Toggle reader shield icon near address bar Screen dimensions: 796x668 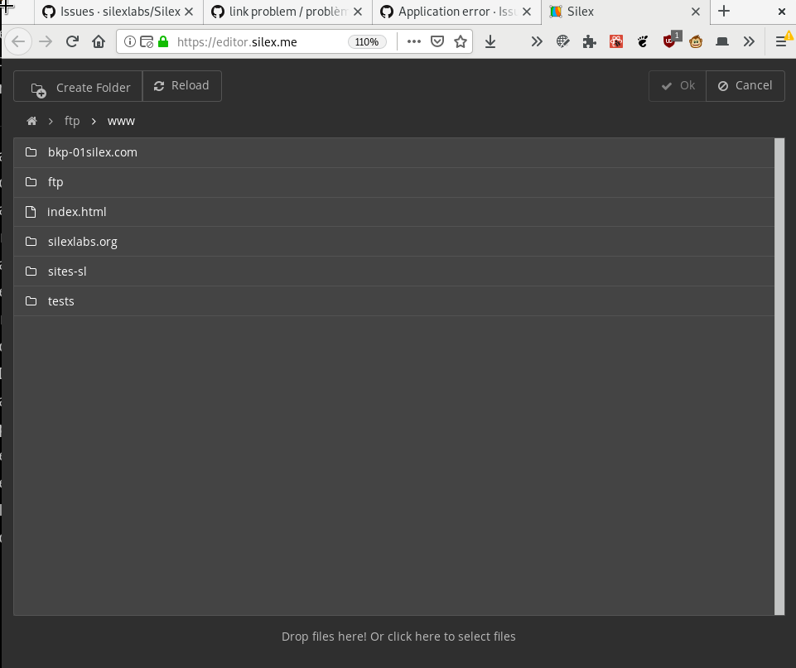tap(437, 41)
